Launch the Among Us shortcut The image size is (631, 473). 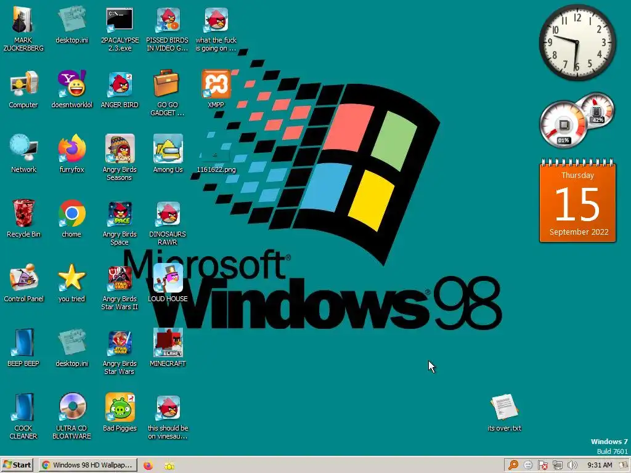click(x=168, y=149)
